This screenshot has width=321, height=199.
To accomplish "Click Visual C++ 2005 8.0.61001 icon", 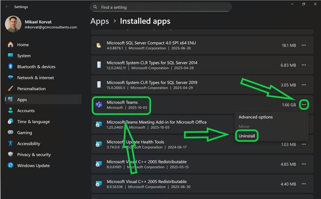I will point(99,164).
